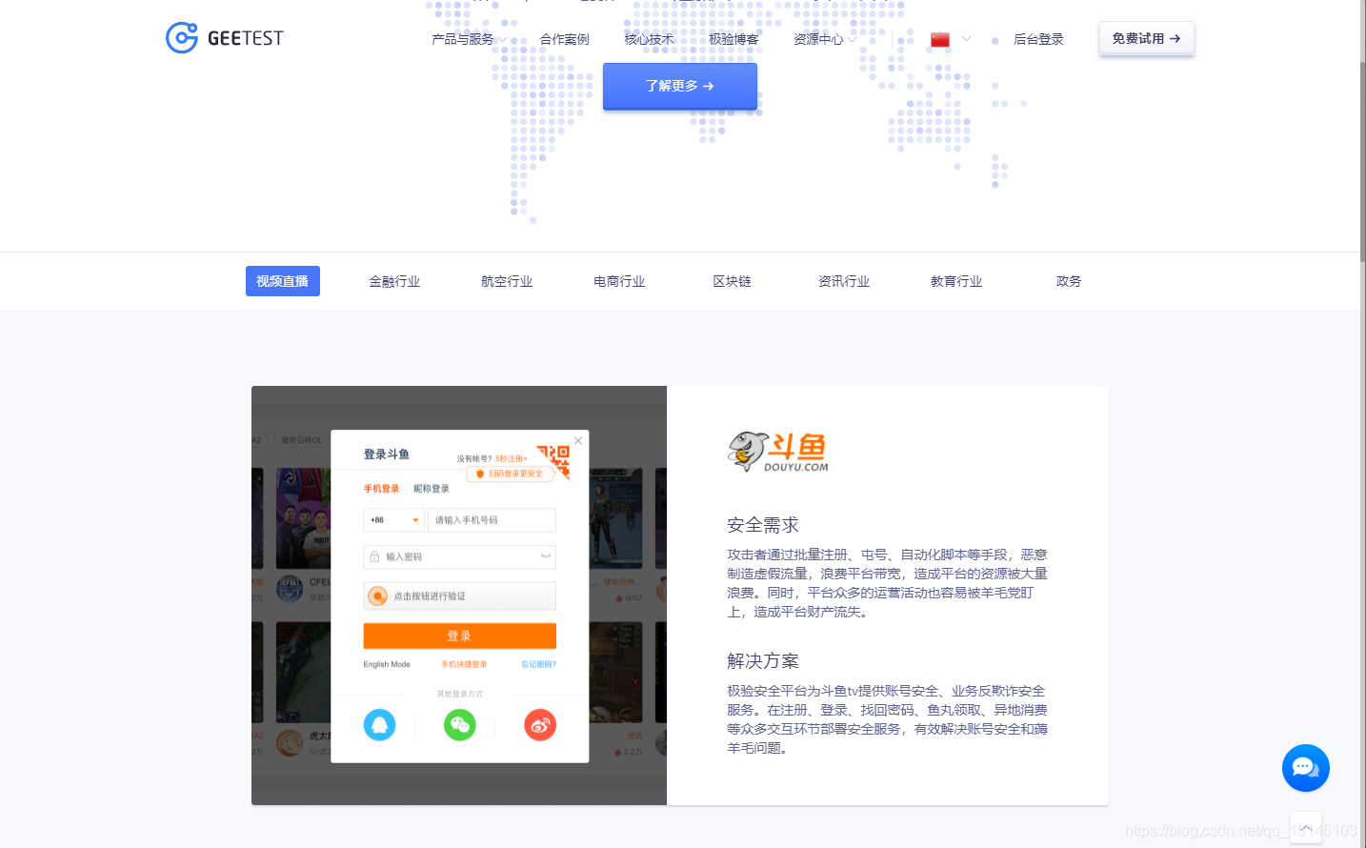The image size is (1366, 848).
Task: Switch to the 区块链 tab
Action: click(732, 281)
